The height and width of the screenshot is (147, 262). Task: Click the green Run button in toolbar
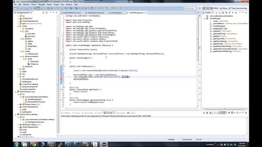(x=71, y=8)
